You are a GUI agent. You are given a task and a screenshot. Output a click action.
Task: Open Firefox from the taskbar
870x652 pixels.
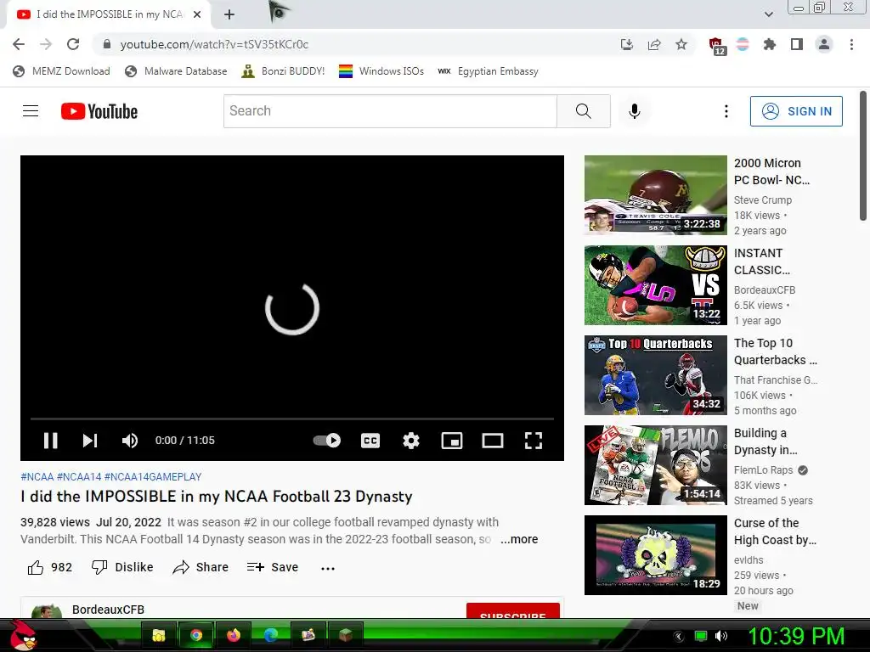pyautogui.click(x=234, y=635)
